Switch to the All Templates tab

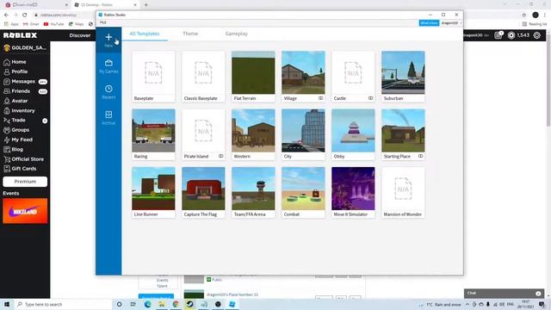pos(145,34)
